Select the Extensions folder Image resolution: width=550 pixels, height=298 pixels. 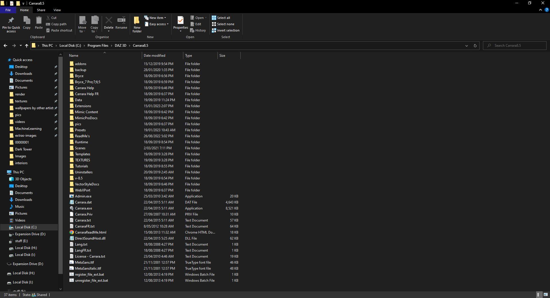tap(83, 106)
